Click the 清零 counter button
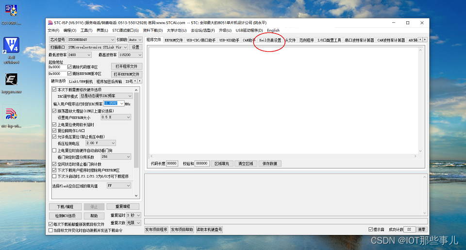This screenshot has height=250, width=466. tap(421, 230)
